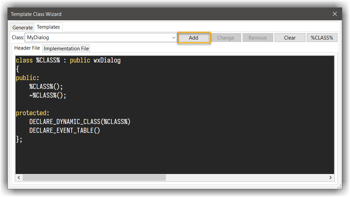Expand the Class dropdown arrow
Image resolution: width=350 pixels, height=197 pixels.
(x=174, y=38)
